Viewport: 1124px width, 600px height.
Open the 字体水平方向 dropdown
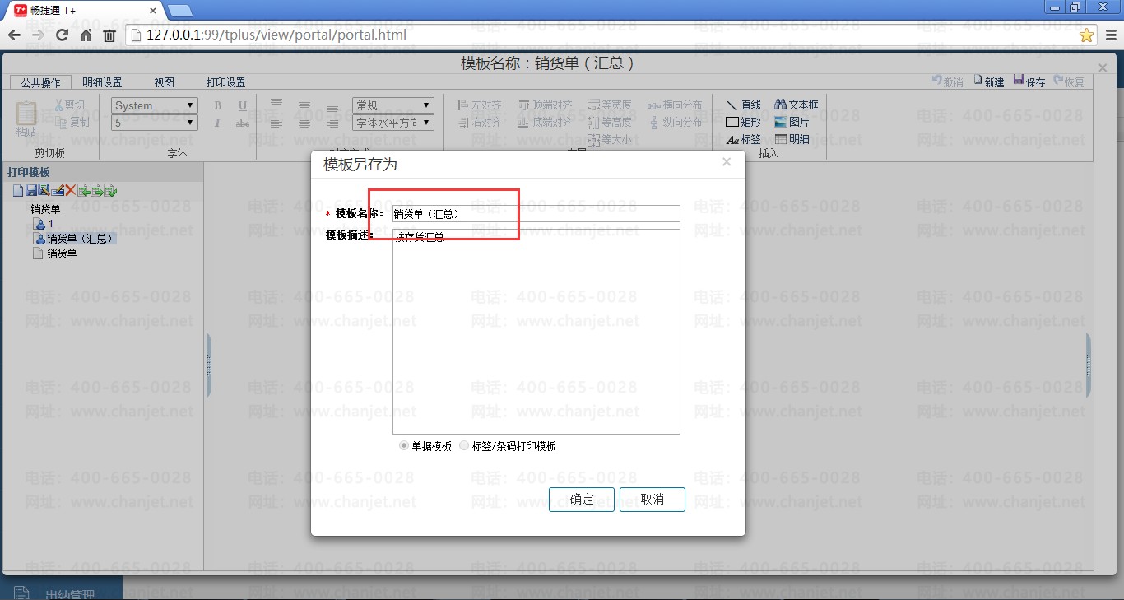point(393,123)
